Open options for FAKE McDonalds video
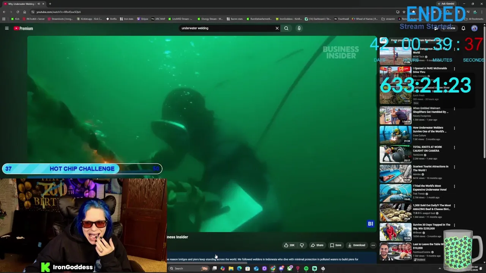 pos(454,69)
